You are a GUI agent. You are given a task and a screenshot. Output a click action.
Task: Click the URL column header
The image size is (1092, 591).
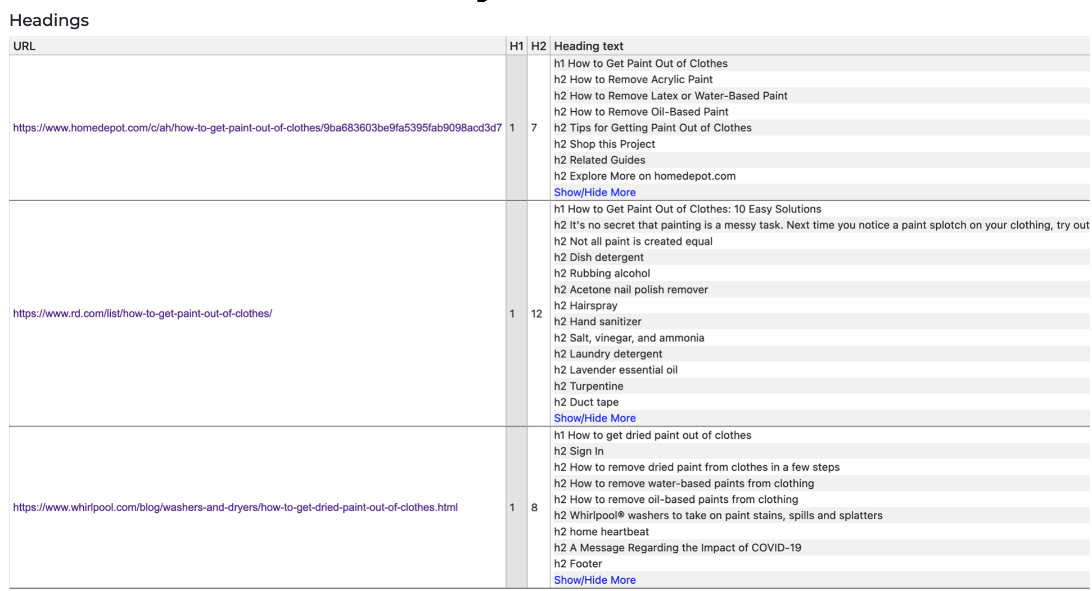pyautogui.click(x=24, y=46)
